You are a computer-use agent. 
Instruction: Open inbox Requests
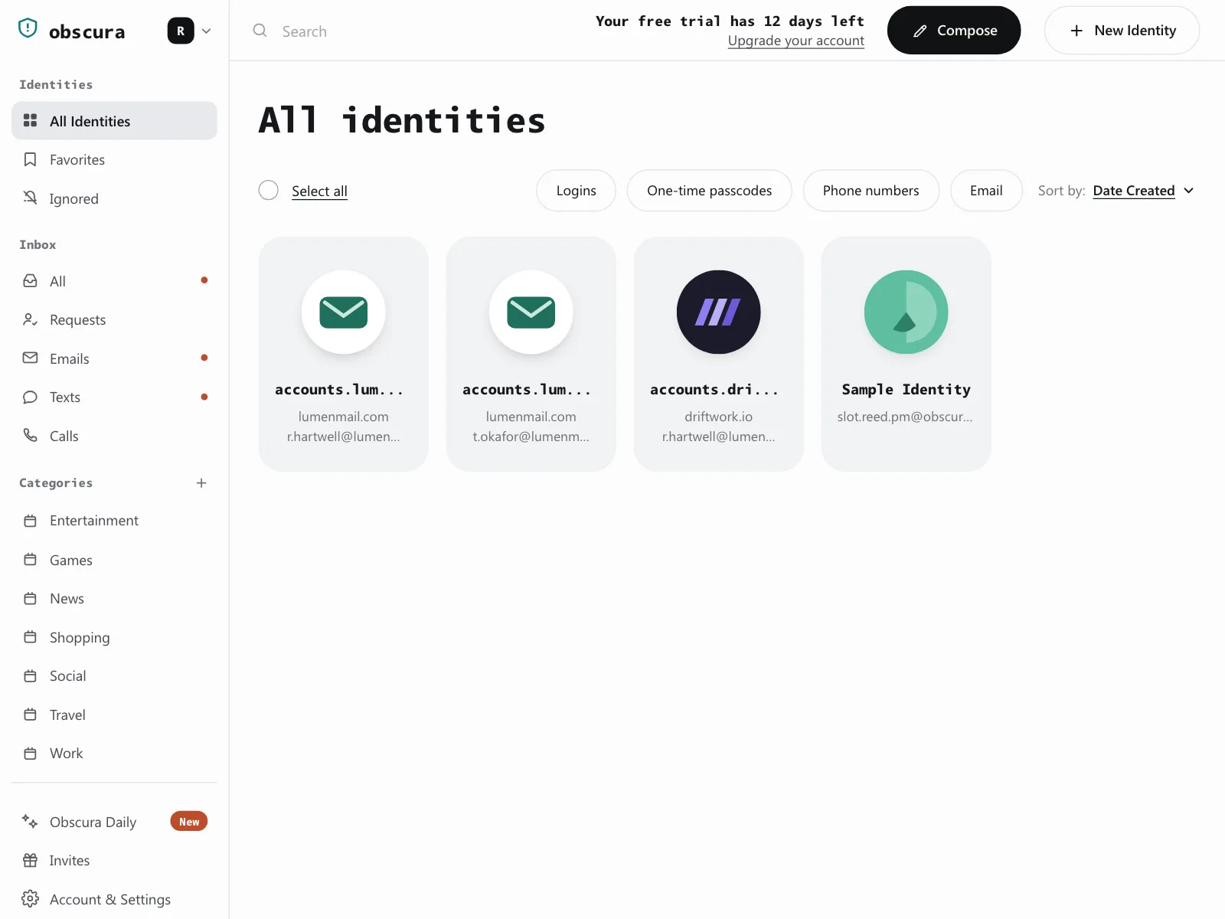click(x=114, y=319)
